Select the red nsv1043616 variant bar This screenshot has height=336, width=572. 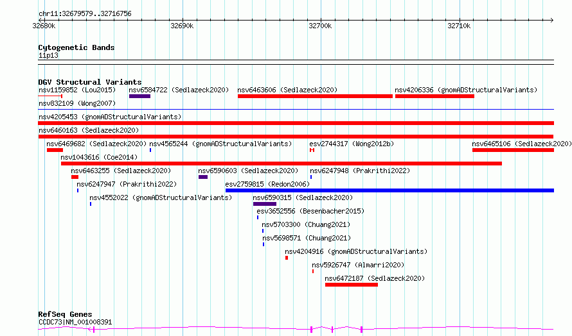click(x=282, y=164)
